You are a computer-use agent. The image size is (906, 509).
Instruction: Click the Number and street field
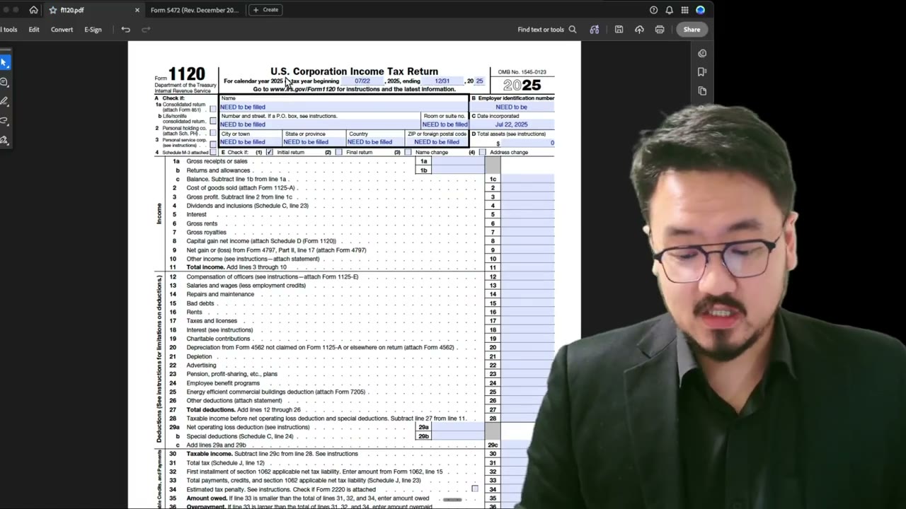point(320,124)
